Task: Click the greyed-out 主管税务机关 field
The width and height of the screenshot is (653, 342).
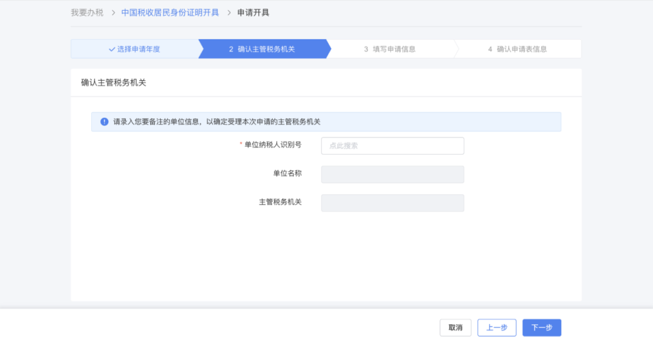Action: pos(392,202)
